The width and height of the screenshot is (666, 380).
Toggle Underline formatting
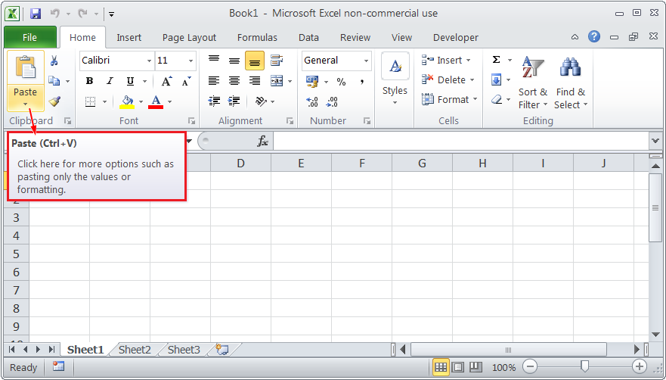130,81
